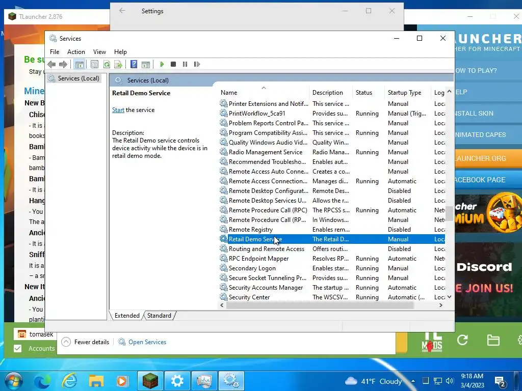
Task: Select the Secondary Logon service row
Action: pos(332,268)
